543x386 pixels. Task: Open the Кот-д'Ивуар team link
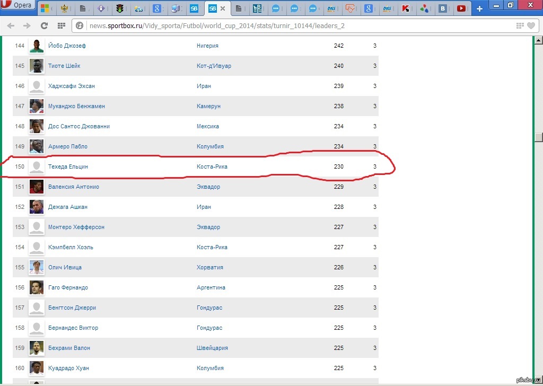tap(214, 66)
